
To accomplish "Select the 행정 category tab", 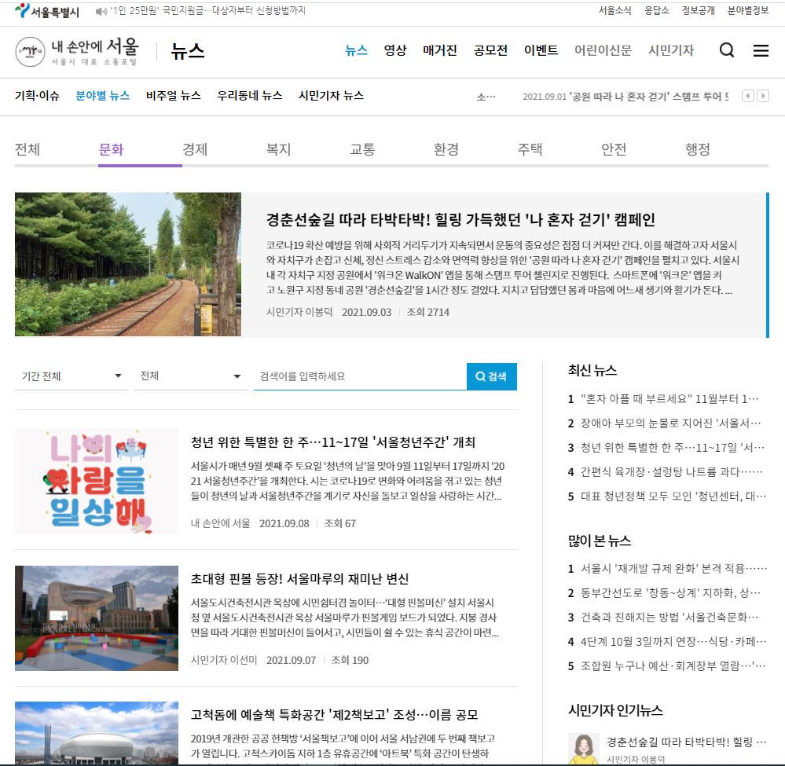I will (x=698, y=149).
